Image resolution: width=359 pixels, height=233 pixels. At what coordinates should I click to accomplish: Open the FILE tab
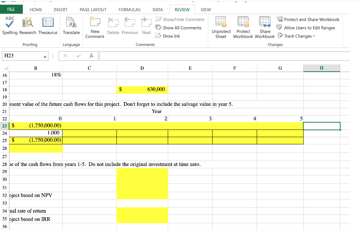11,9
